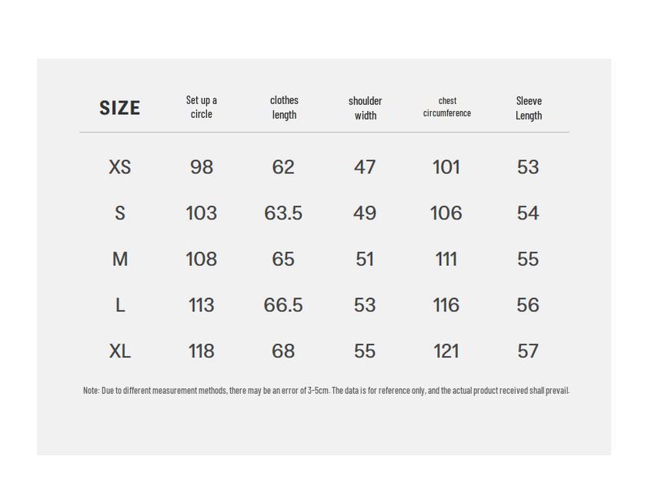Select the 98 value for XS
Image resolution: width=648 pixels, height=487 pixels.
[202, 167]
